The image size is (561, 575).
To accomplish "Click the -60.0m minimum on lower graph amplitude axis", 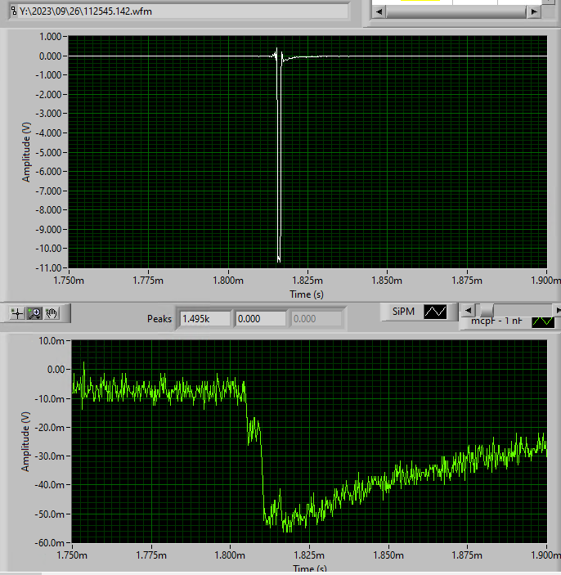I will pyautogui.click(x=49, y=543).
